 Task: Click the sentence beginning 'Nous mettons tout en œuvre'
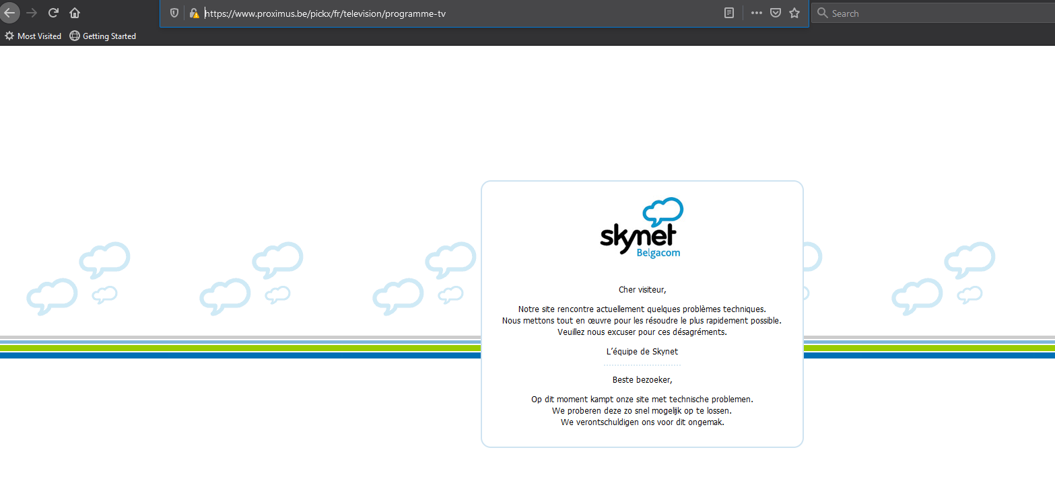[642, 321]
